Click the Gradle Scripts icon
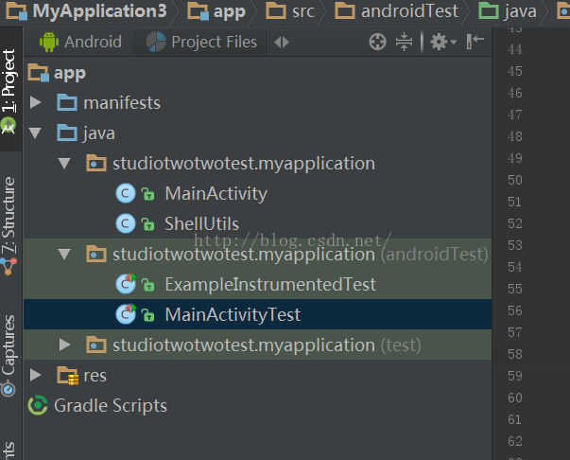The height and width of the screenshot is (460, 570). pos(38,406)
